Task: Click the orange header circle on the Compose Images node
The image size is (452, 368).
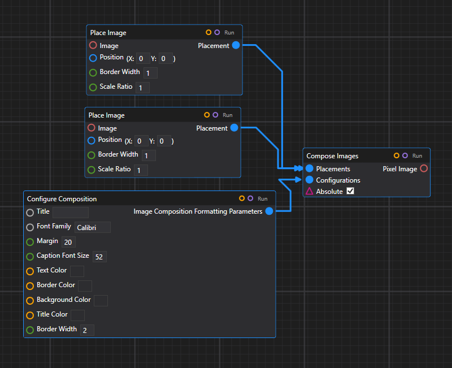Action: [397, 156]
